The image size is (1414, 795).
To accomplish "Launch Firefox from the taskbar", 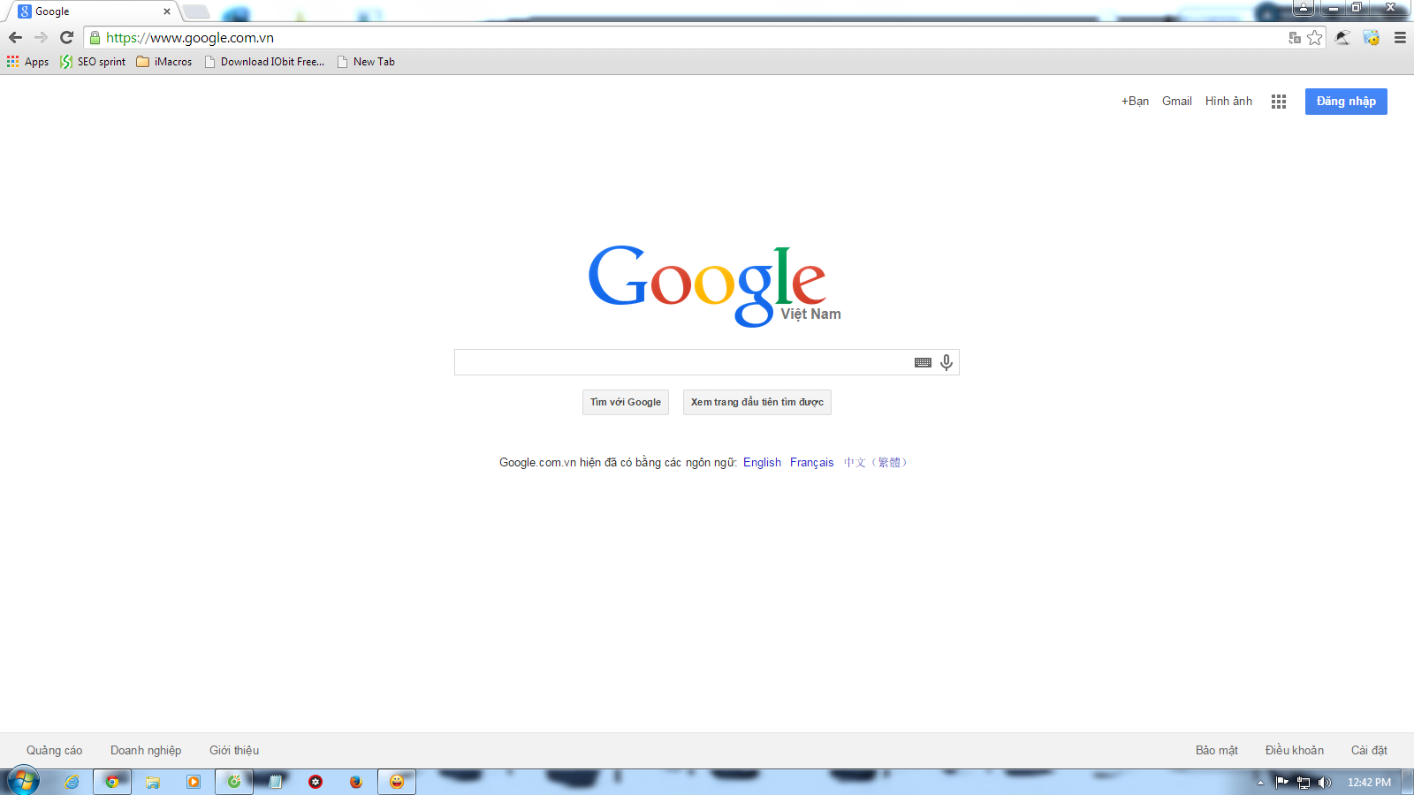I will (x=356, y=782).
